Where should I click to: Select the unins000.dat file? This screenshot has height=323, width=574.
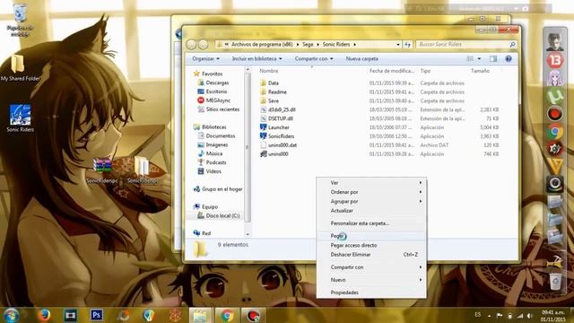(x=283, y=145)
